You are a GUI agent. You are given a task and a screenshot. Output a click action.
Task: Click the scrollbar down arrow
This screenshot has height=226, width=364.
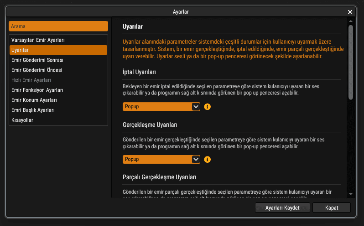coord(351,194)
